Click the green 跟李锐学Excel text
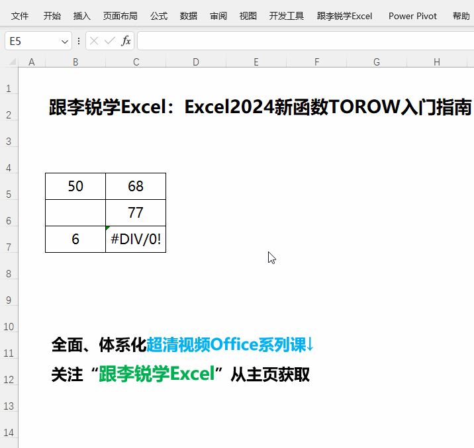 pyautogui.click(x=157, y=374)
